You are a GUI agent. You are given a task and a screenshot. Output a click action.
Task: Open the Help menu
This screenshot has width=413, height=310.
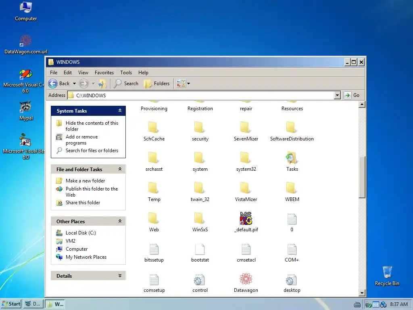[143, 73]
